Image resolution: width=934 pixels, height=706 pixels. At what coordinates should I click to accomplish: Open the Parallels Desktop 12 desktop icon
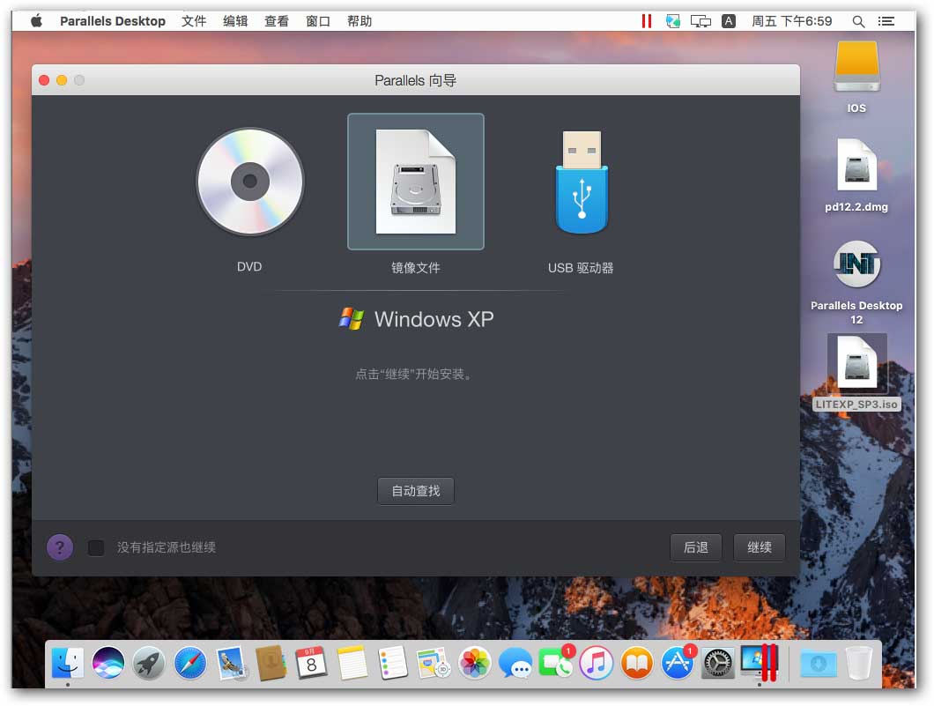tap(856, 264)
